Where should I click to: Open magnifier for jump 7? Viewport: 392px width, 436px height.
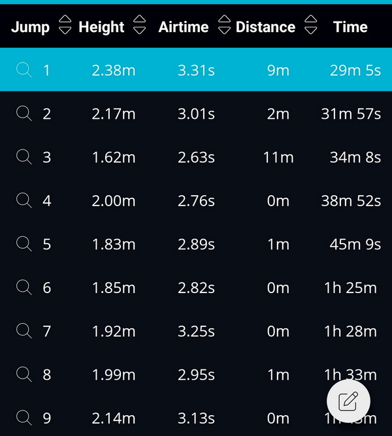click(x=24, y=331)
